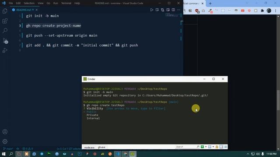The image size is (280, 157).
Task: Open the Terminal menu
Action: (x=66, y=3)
